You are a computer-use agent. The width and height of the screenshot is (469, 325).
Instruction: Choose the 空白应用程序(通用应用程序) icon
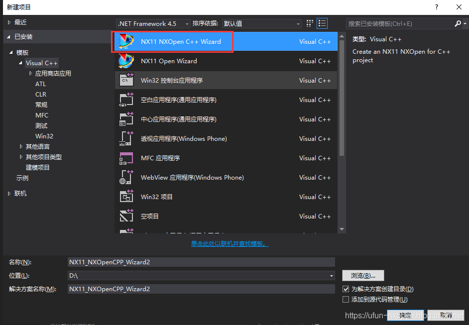(126, 100)
